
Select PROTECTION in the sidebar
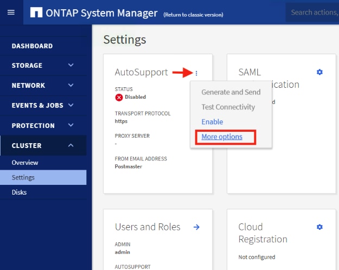click(33, 125)
